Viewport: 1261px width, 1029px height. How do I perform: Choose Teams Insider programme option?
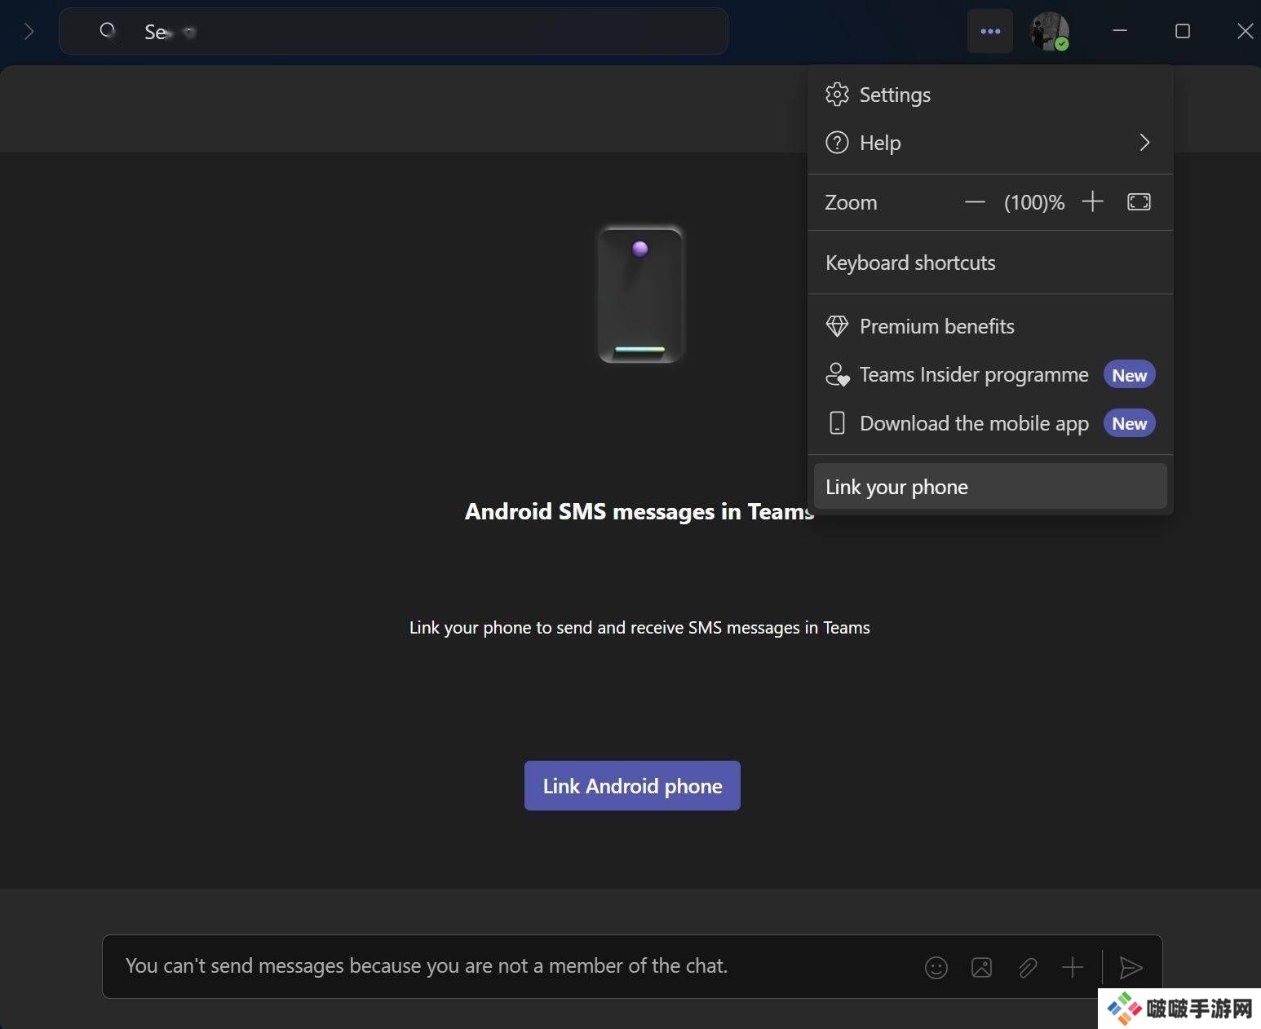coord(973,374)
